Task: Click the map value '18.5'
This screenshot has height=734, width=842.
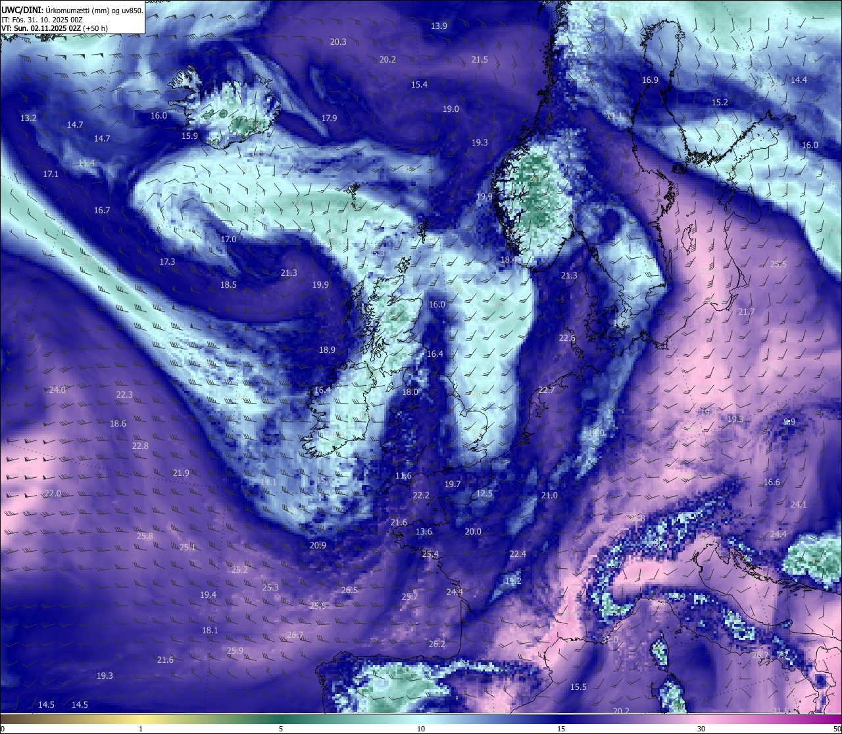Action: tap(228, 284)
